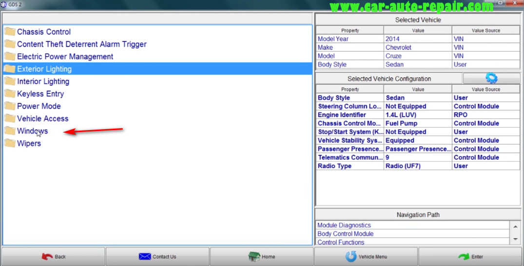The width and height of the screenshot is (524, 266).
Task: Click Value Source header in Selected Vehicle table
Action: (486, 30)
